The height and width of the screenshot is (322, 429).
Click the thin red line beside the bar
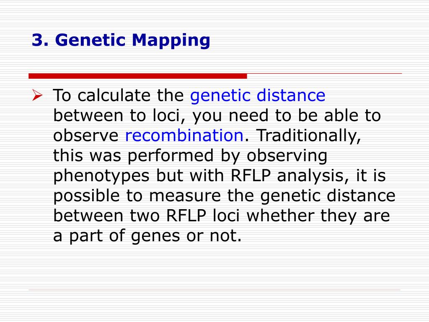pos(325,73)
